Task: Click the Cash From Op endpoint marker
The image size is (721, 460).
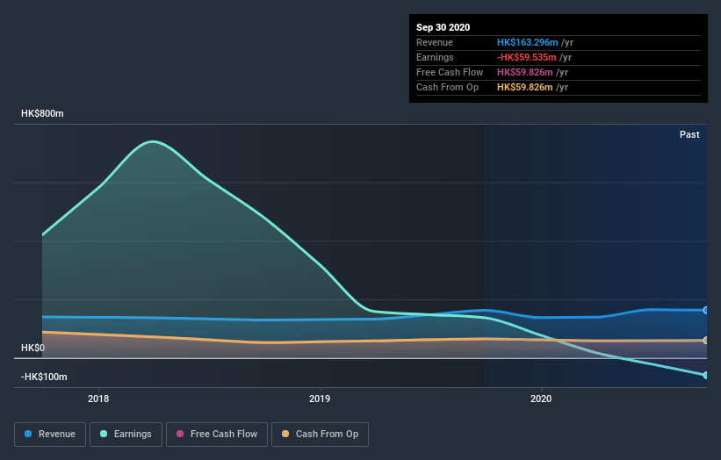Action: 706,340
